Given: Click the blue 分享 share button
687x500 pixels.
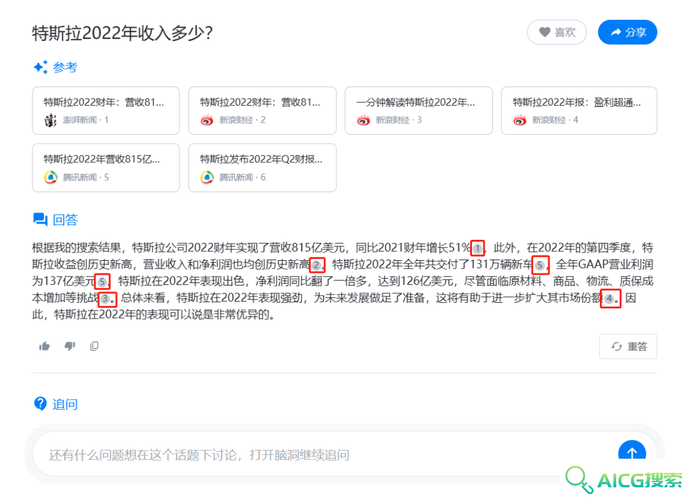Looking at the screenshot, I should tap(627, 32).
